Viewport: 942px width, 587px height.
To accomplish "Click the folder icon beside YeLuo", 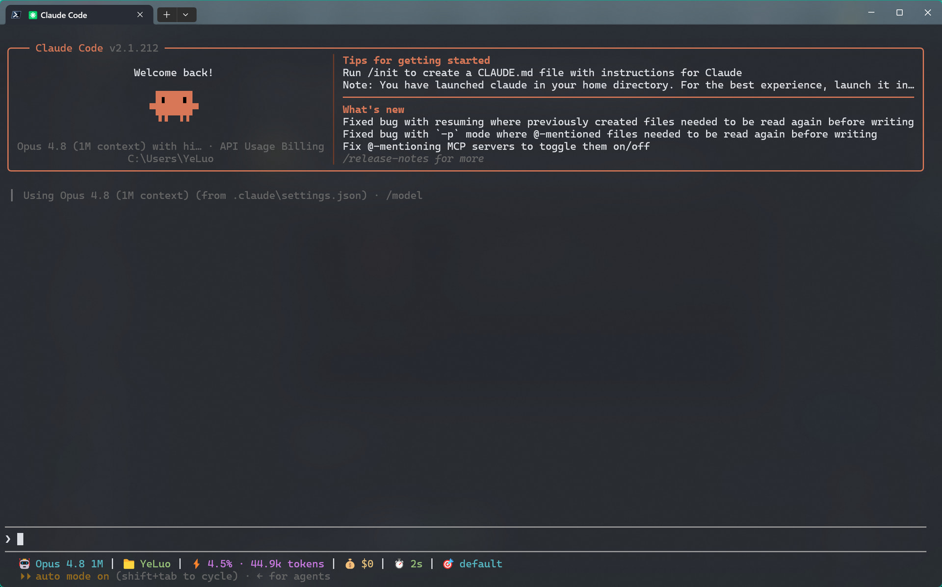I will click(x=129, y=564).
